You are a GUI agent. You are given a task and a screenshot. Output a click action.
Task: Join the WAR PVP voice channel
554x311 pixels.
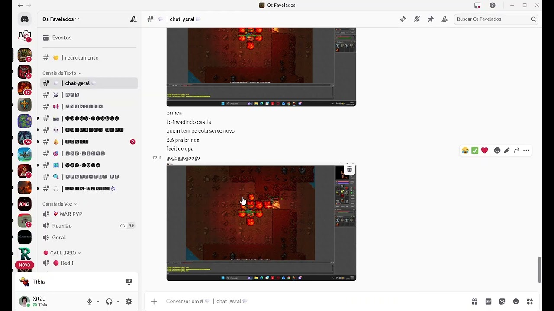89,214
